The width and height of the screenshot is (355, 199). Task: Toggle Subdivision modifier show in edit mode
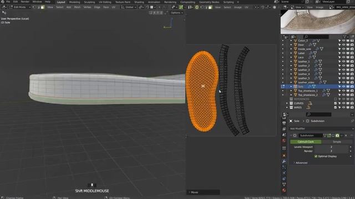[x=329, y=135]
